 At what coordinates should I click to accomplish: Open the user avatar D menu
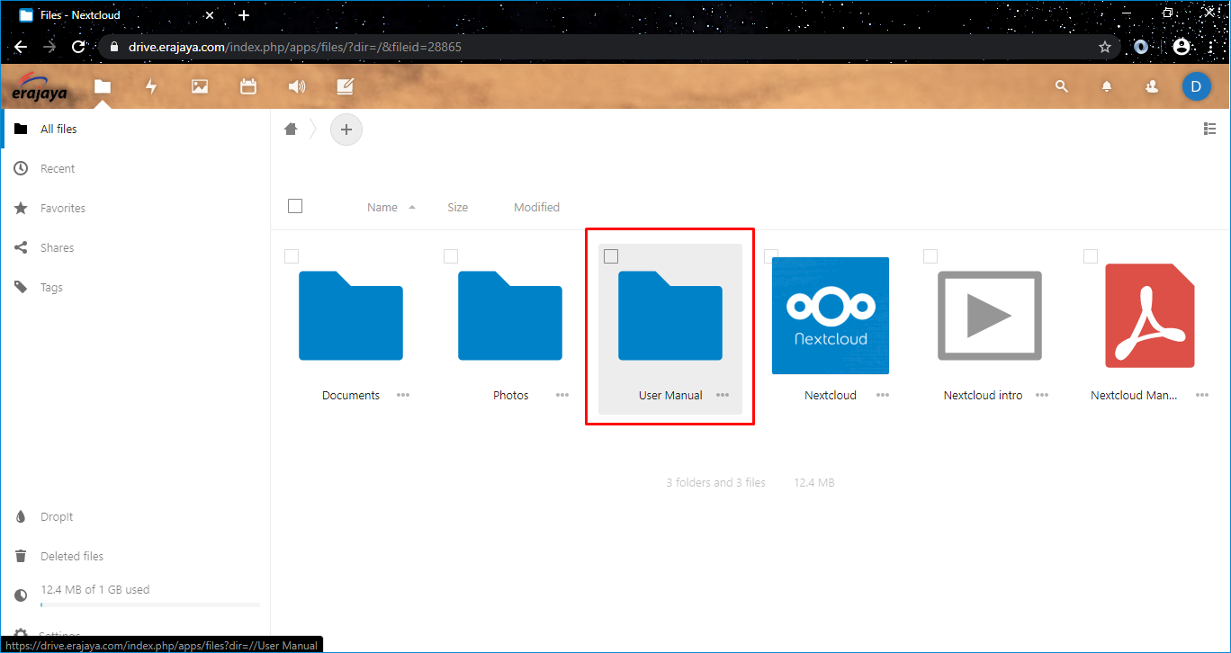1196,86
